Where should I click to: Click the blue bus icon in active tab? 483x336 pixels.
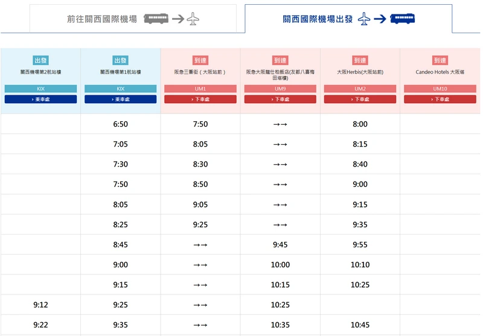[402, 19]
